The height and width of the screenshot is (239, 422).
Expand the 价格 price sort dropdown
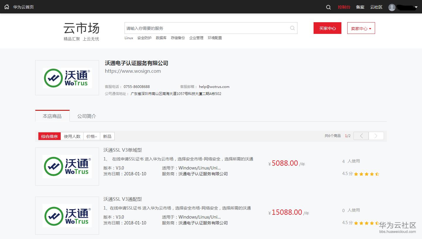(91, 136)
